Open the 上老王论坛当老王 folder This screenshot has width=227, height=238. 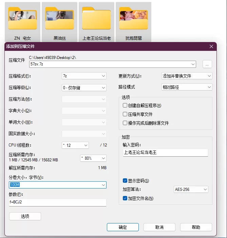point(96,19)
